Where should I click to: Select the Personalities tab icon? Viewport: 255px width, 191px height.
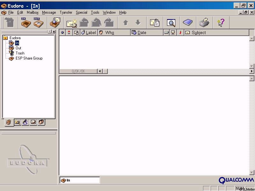(41, 122)
